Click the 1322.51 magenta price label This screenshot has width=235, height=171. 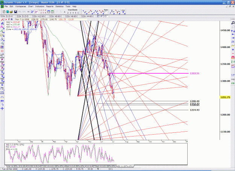[x=194, y=73]
